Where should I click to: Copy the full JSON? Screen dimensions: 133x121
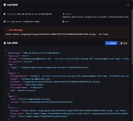(124, 43)
